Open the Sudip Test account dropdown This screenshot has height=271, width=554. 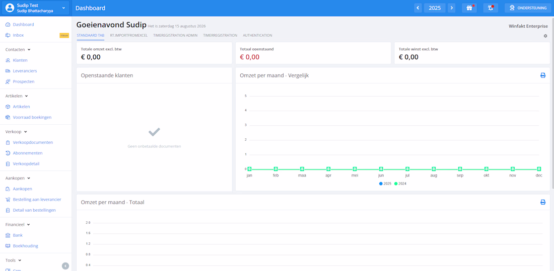[35, 8]
